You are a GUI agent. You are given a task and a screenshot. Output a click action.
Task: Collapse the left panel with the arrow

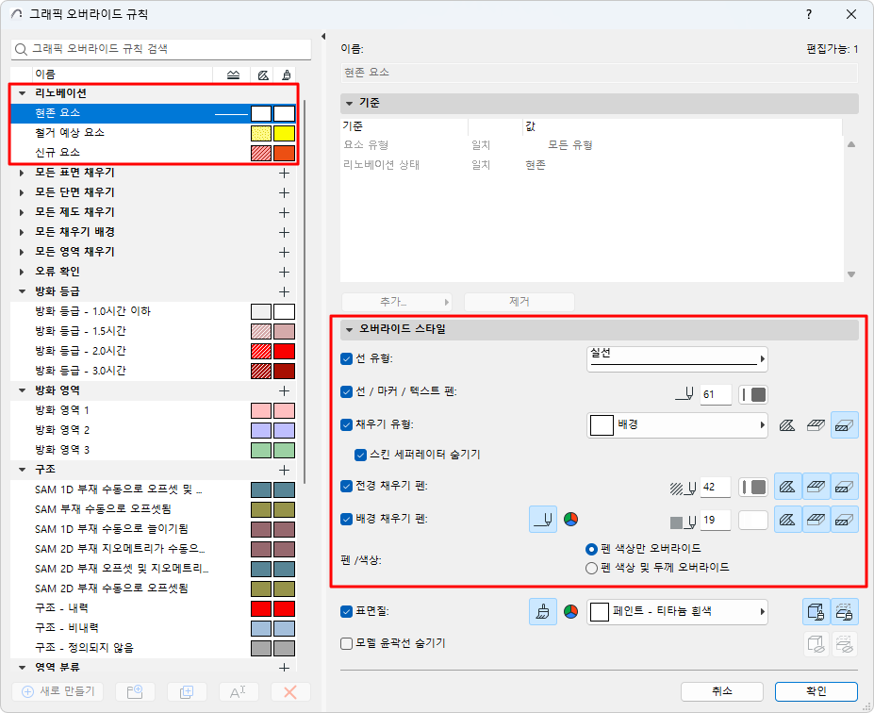click(323, 36)
